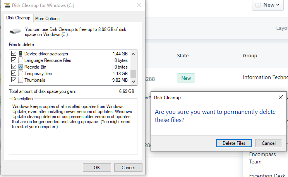Uncheck the Thumbnails checkbox
This screenshot has width=288, height=177.
tap(14, 80)
